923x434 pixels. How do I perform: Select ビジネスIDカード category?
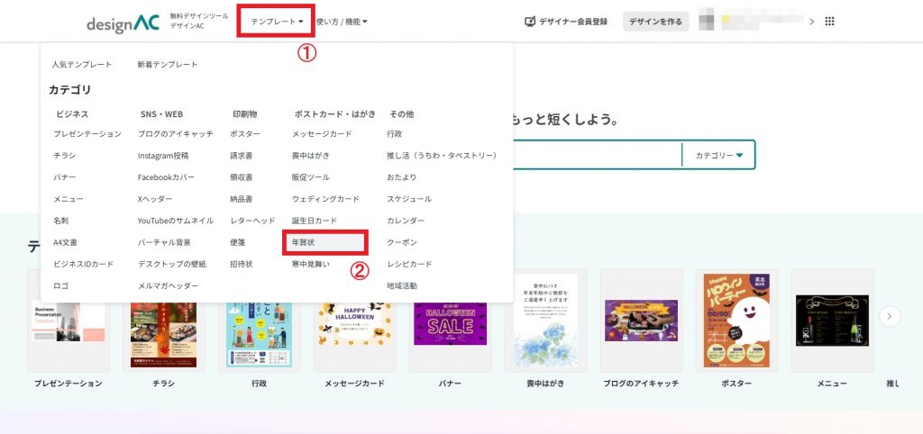pyautogui.click(x=83, y=264)
